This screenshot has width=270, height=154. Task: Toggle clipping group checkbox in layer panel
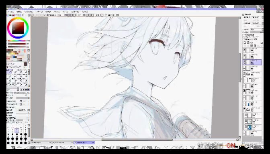(x=243, y=37)
